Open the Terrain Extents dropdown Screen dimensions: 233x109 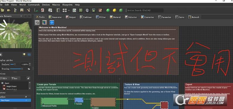point(11,16)
